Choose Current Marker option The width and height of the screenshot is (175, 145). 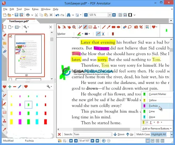(x=157, y=94)
